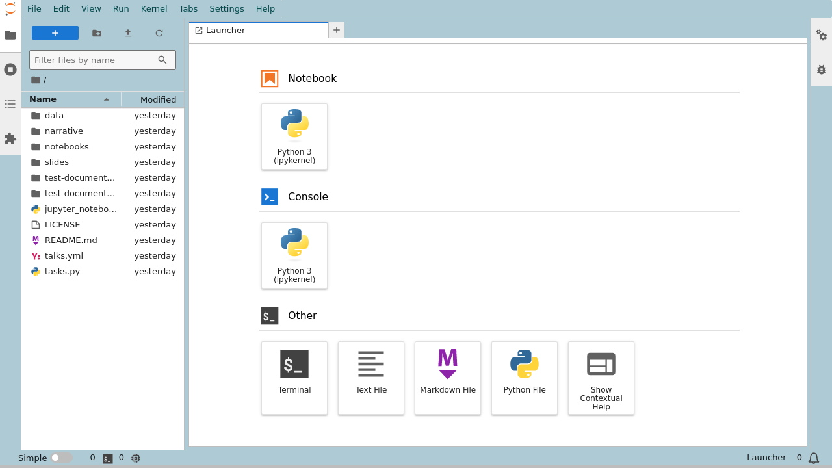
Task: Click the terminal count status icon
Action: 108,458
